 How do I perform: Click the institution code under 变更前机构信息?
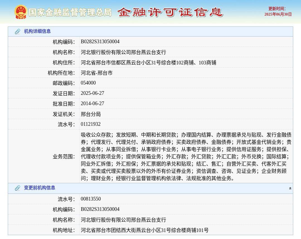[x=100, y=209]
